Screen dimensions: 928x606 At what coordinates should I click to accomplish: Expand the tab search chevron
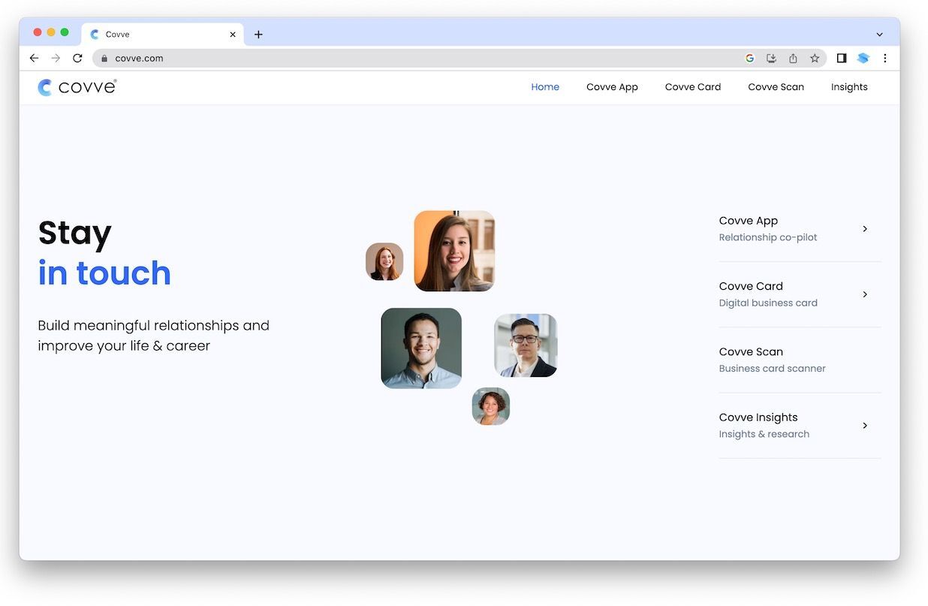(x=880, y=35)
